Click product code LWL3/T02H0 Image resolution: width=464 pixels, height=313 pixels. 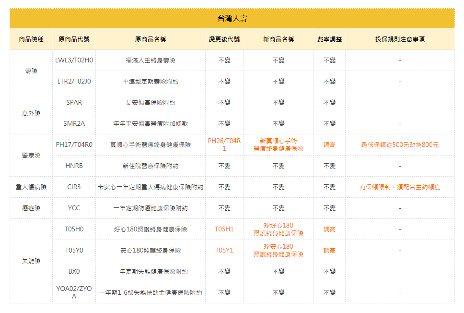pyautogui.click(x=74, y=60)
